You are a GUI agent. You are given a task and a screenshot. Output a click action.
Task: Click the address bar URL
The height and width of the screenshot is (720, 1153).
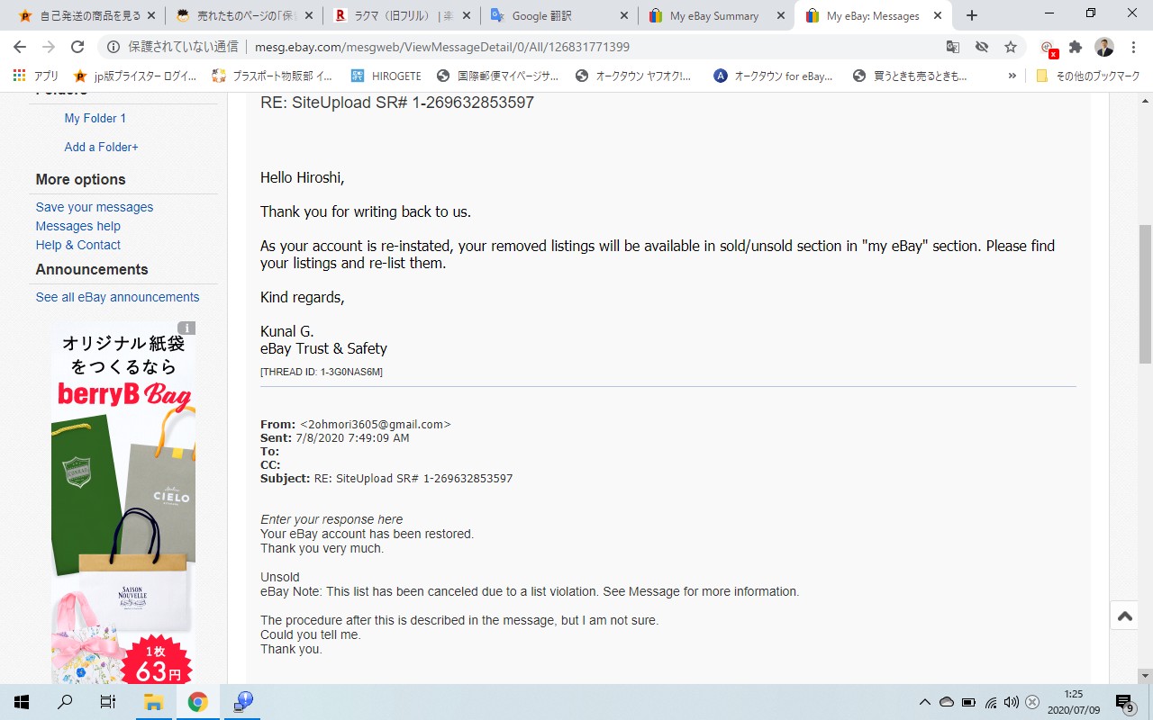442,47
